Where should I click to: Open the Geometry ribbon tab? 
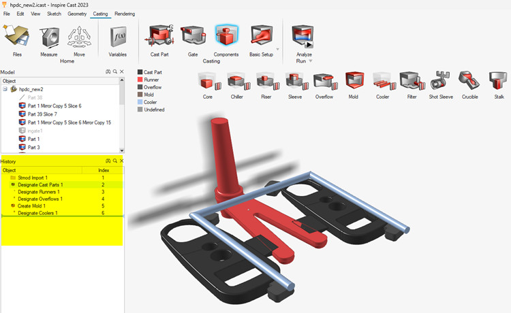coord(77,14)
